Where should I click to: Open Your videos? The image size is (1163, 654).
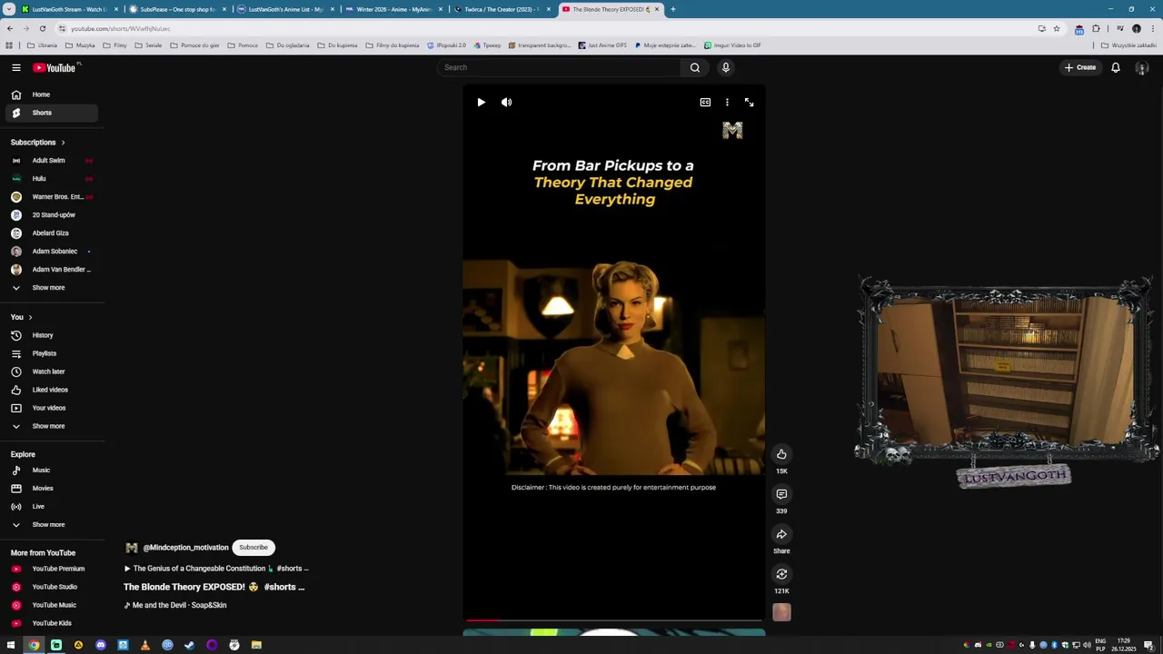[x=51, y=408]
